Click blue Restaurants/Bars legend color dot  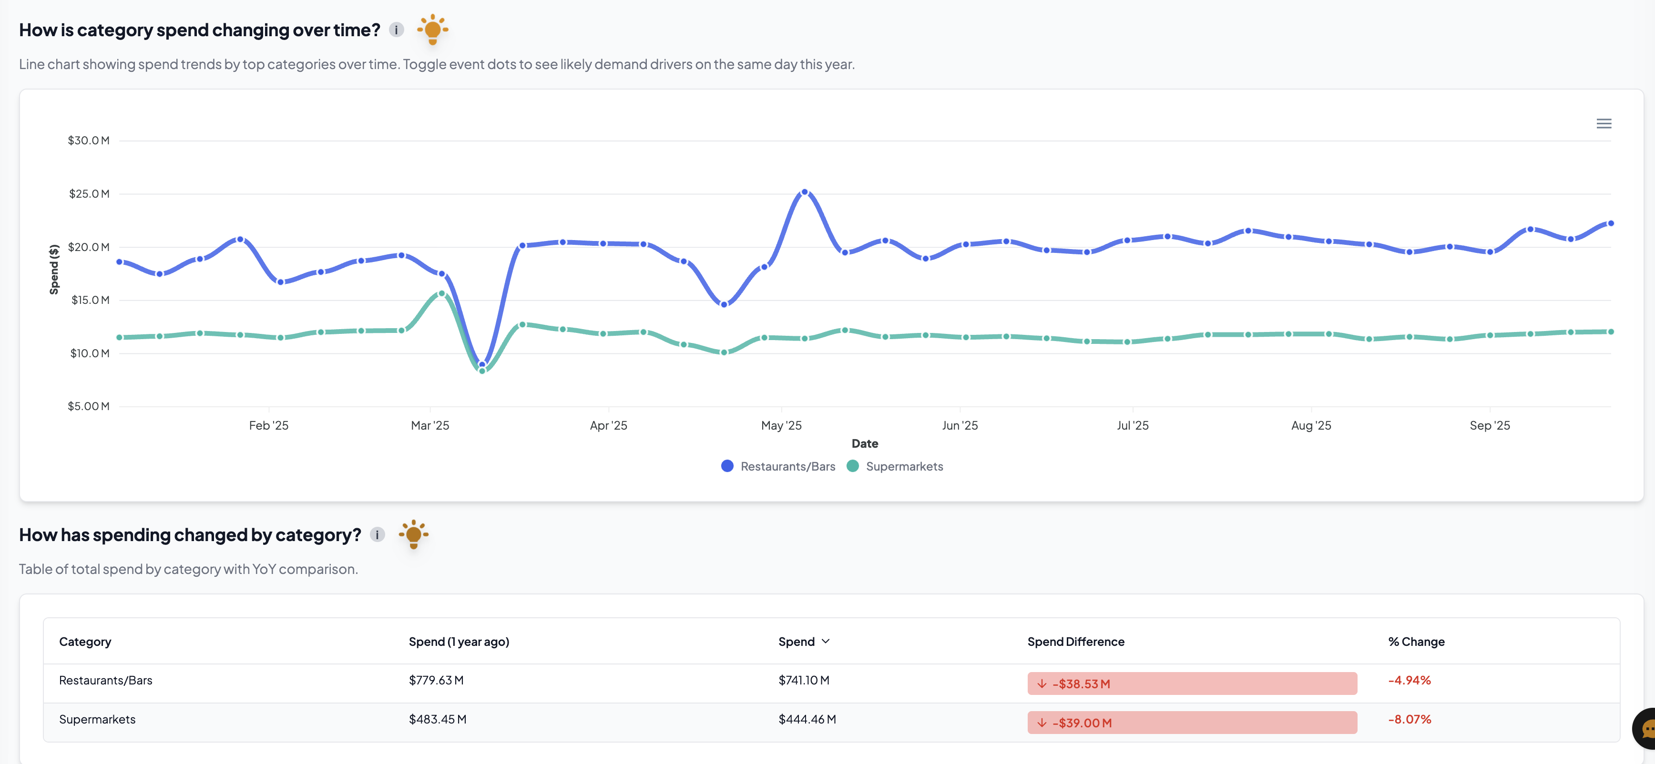726,466
